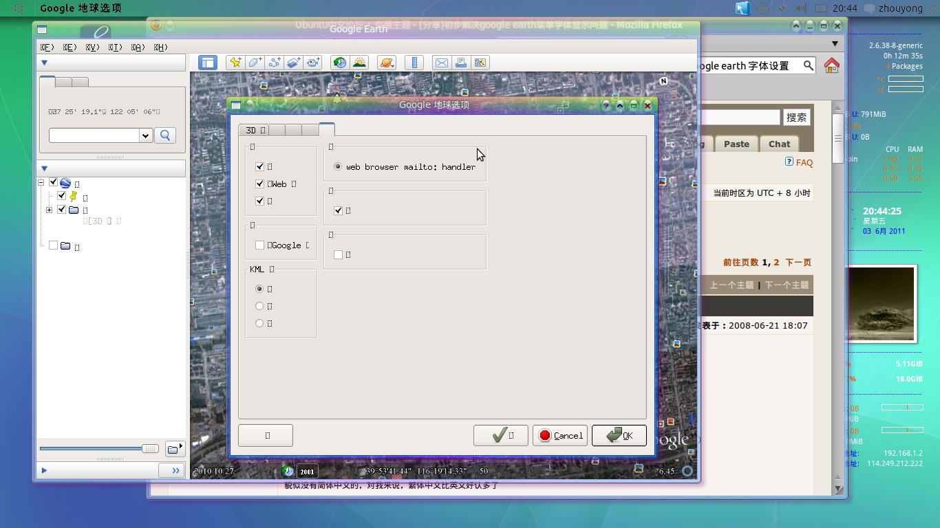
Task: Open the Firefox tab list dropdown arrow
Action: pos(835,44)
